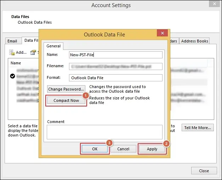Click the Add data file icon
Viewport: 222px width, 180px height.
click(x=12, y=52)
